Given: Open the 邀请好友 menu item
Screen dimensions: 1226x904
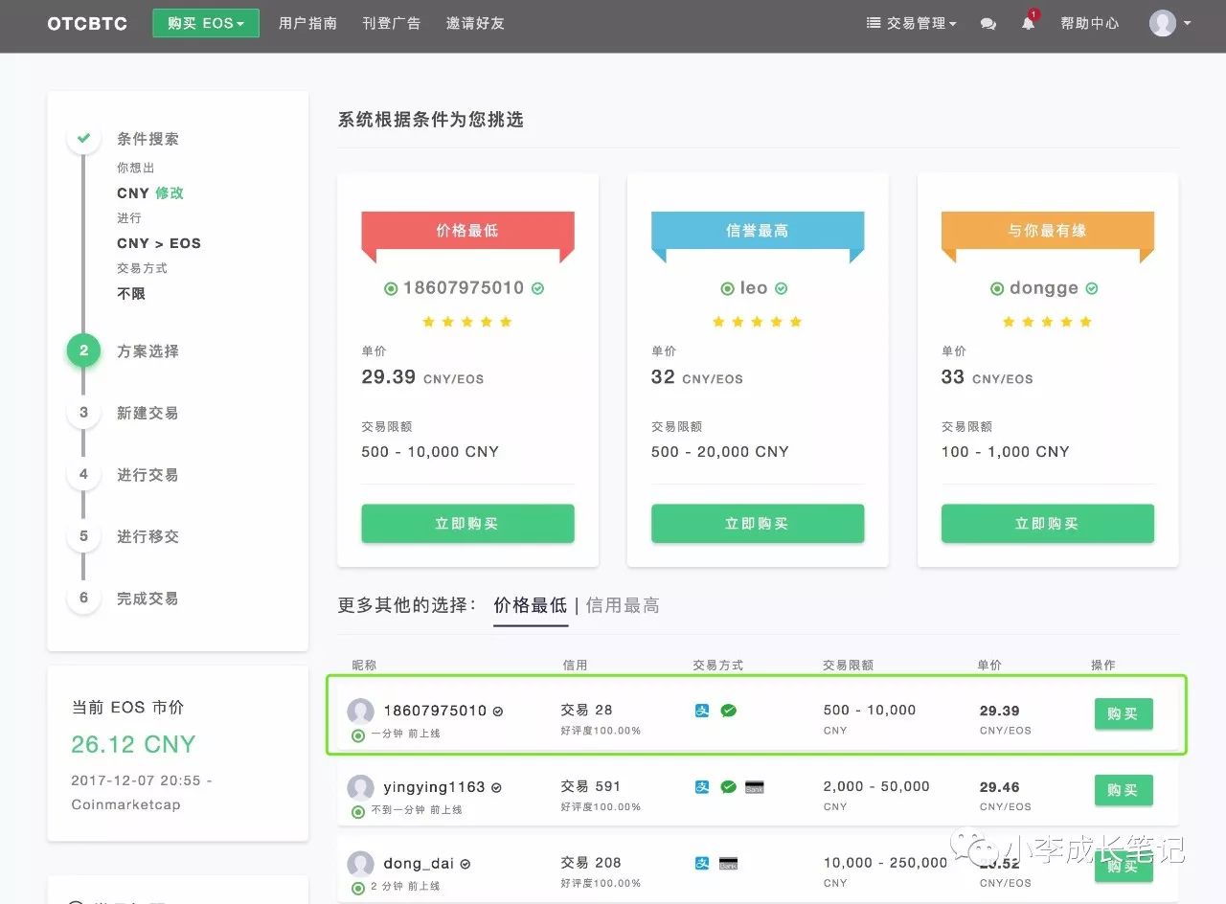Looking at the screenshot, I should (475, 23).
